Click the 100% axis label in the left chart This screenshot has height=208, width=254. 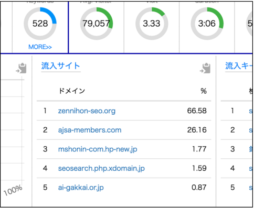(x=13, y=190)
